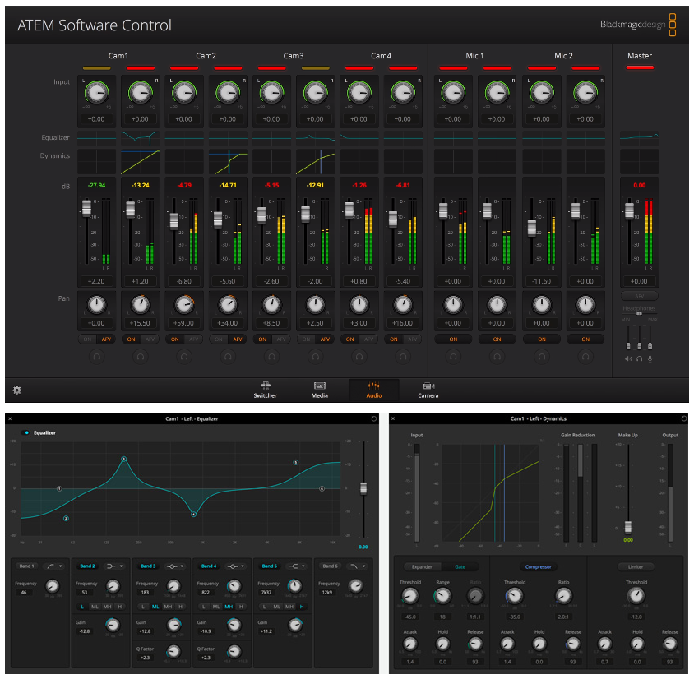The width and height of the screenshot is (694, 679).
Task: Open Band 4 filter type dropdown
Action: coord(236,566)
